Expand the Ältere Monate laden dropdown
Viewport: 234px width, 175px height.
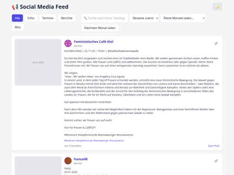click(183, 18)
